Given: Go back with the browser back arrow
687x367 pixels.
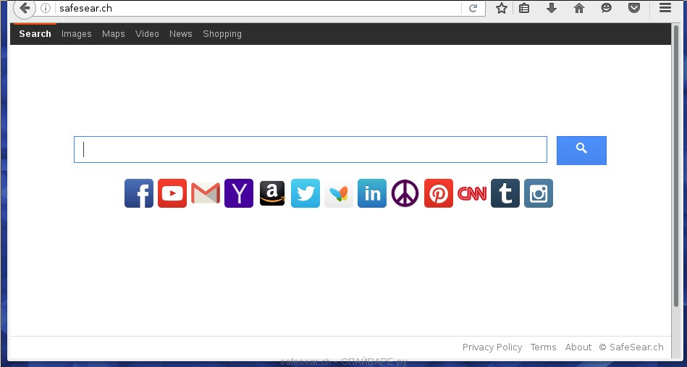Looking at the screenshot, I should (x=25, y=8).
